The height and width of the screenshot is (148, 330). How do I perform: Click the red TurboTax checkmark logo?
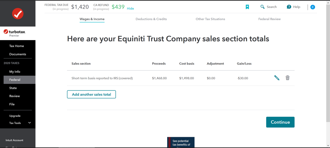pyautogui.click(x=18, y=13)
